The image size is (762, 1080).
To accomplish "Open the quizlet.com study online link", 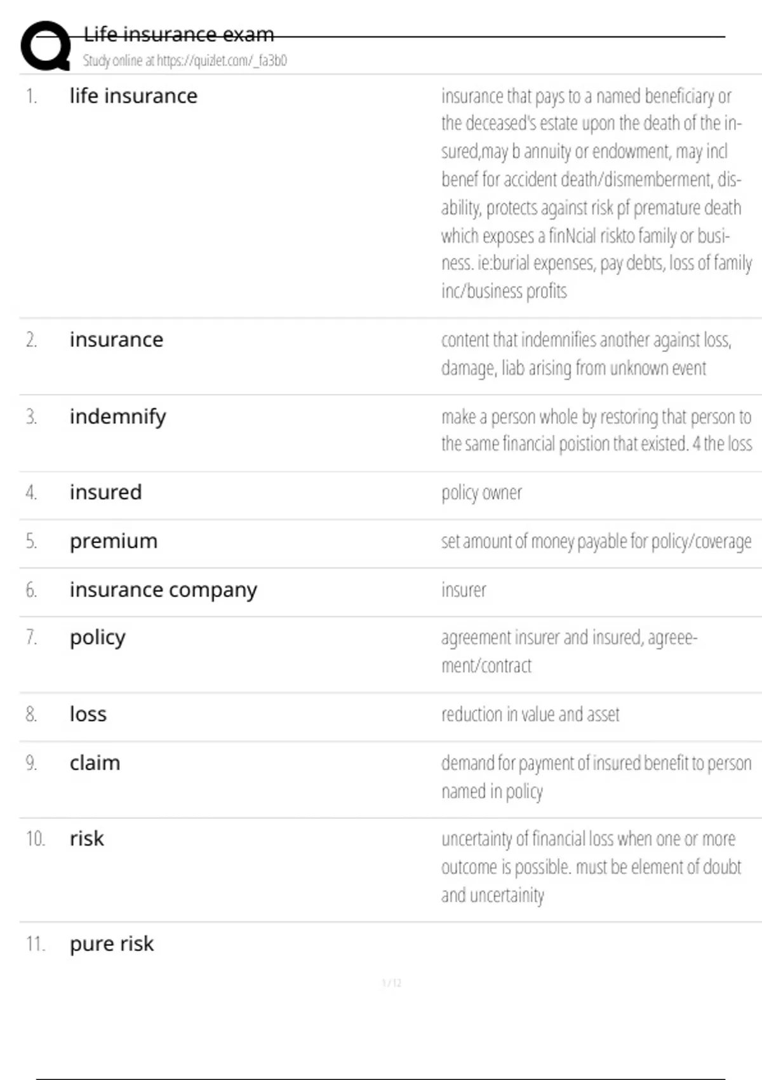I will click(185, 60).
